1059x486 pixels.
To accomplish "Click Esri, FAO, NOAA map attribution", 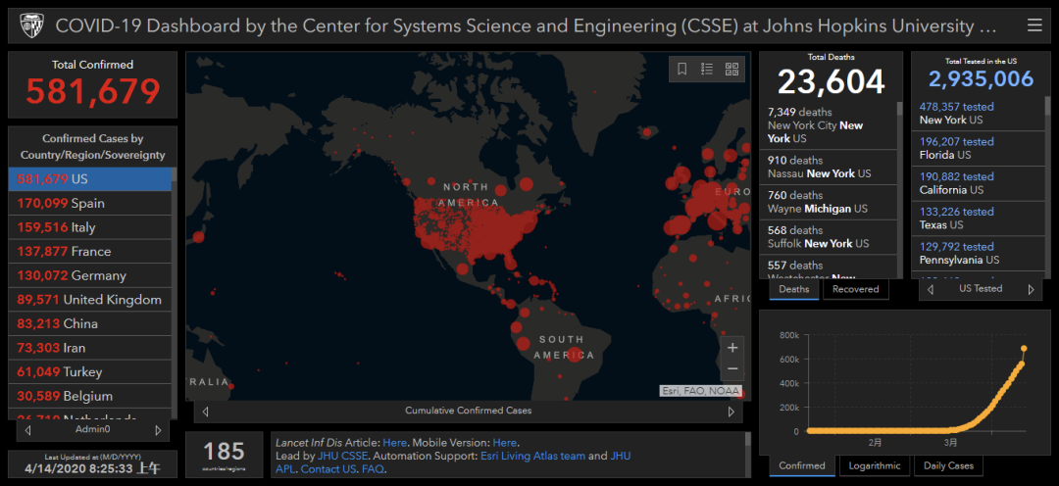I will [x=701, y=390].
